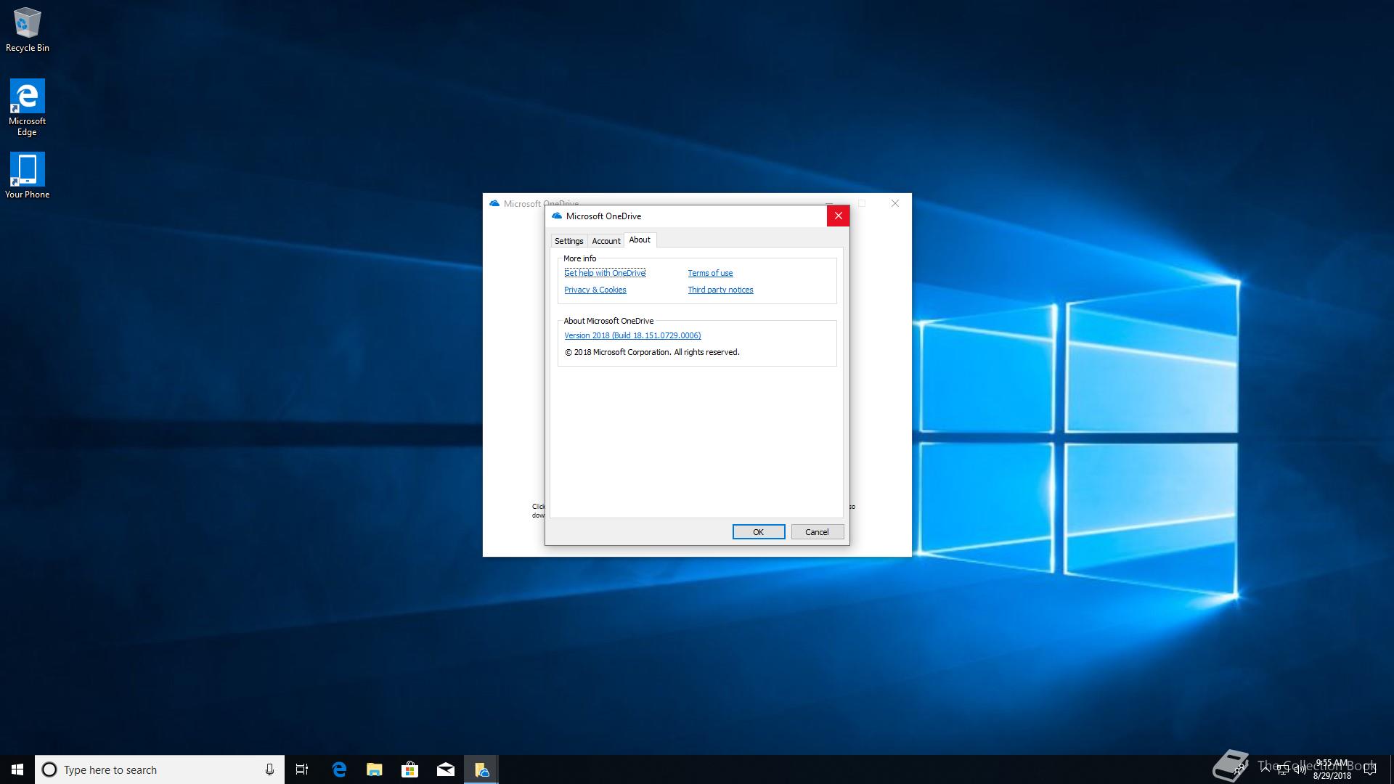This screenshot has height=784, width=1394.
Task: Open the Recycle Bin desktop icon
Action: point(28,30)
